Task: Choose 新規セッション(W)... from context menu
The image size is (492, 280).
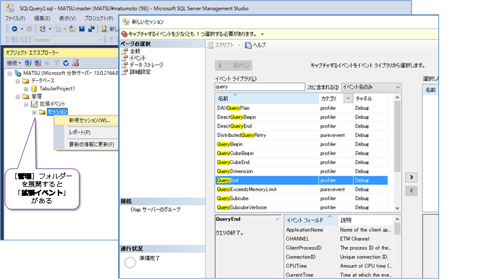Action: (x=89, y=120)
